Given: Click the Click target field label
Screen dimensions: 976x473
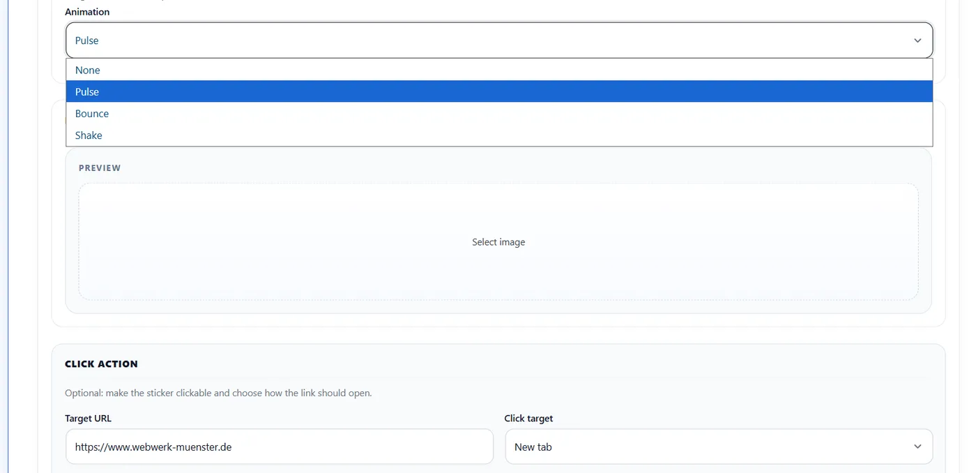Looking at the screenshot, I should pos(528,419).
